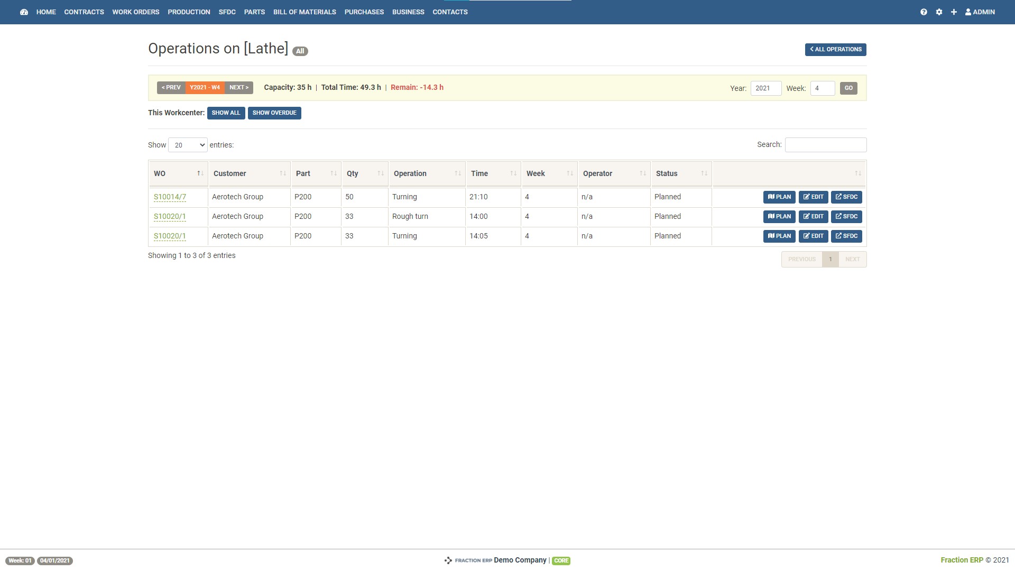Open the PRODUCTION menu
The width and height of the screenshot is (1015, 571).
tap(189, 12)
